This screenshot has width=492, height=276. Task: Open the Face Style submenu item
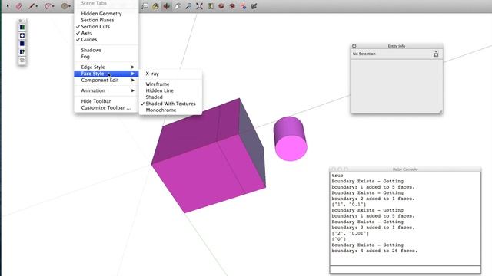tap(106, 74)
